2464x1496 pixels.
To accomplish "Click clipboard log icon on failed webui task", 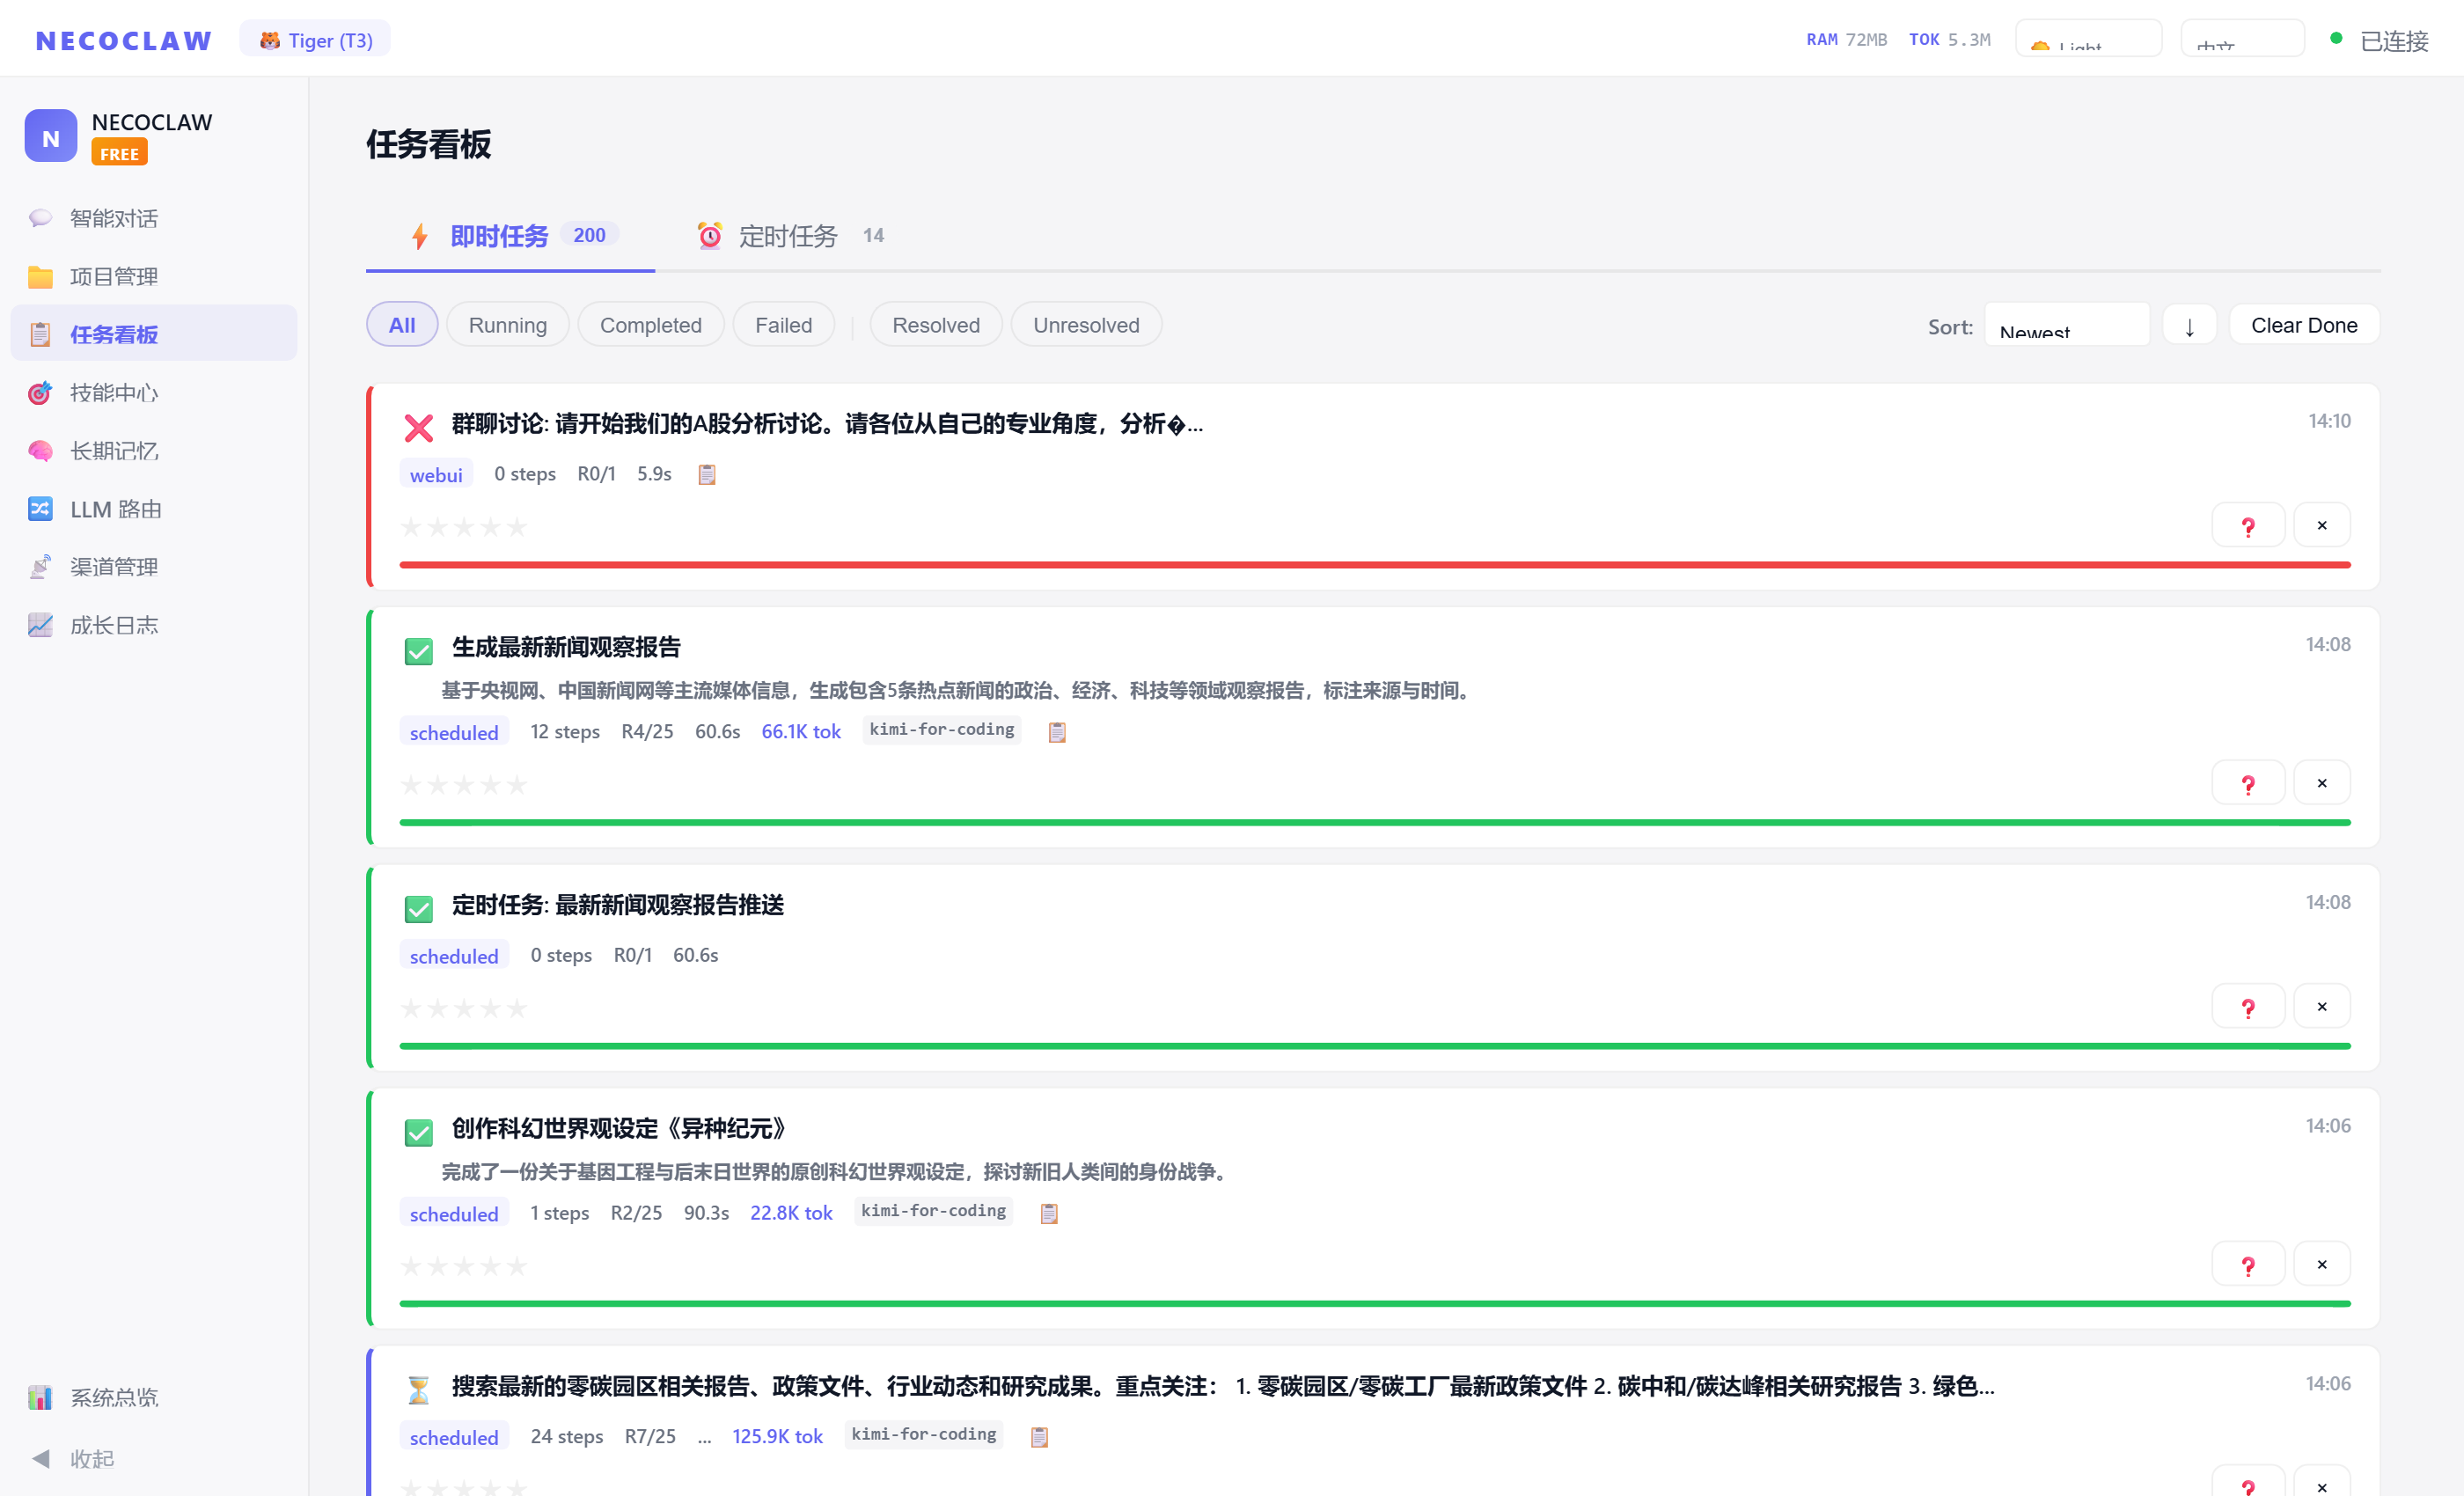I will pyautogui.click(x=706, y=474).
